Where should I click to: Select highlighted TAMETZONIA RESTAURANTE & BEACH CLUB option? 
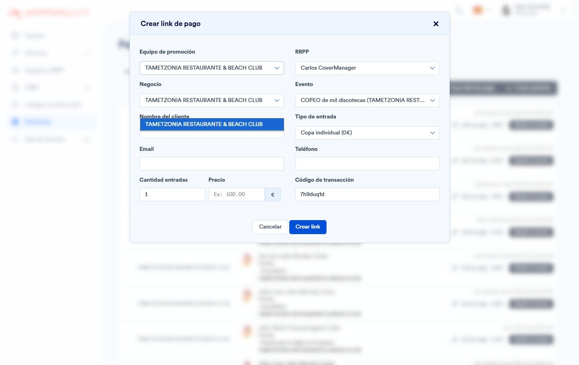coord(212,124)
